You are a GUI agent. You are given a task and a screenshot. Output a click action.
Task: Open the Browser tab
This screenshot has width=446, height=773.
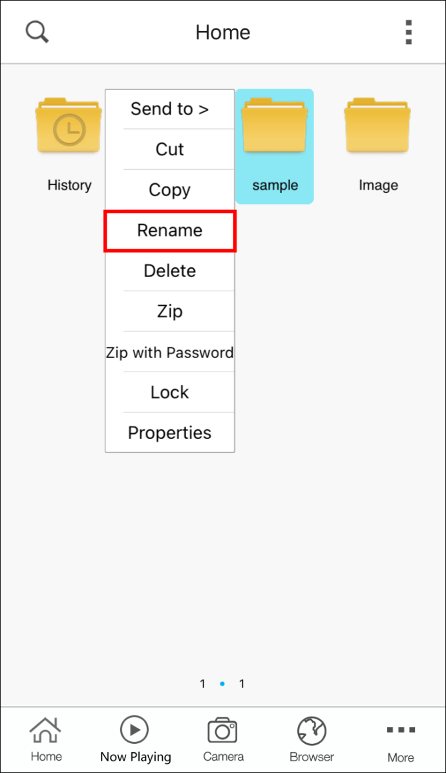[x=312, y=739]
